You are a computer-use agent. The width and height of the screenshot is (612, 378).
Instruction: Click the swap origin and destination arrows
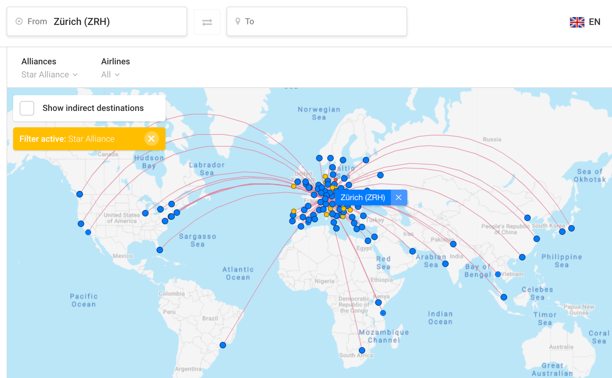207,22
